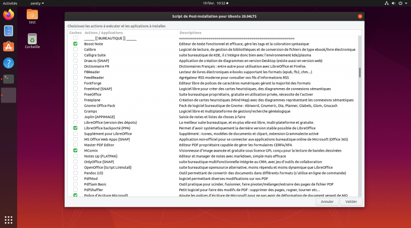411x228 pixels.
Task: Tick the Gramps checkbox
Action: pos(75,111)
